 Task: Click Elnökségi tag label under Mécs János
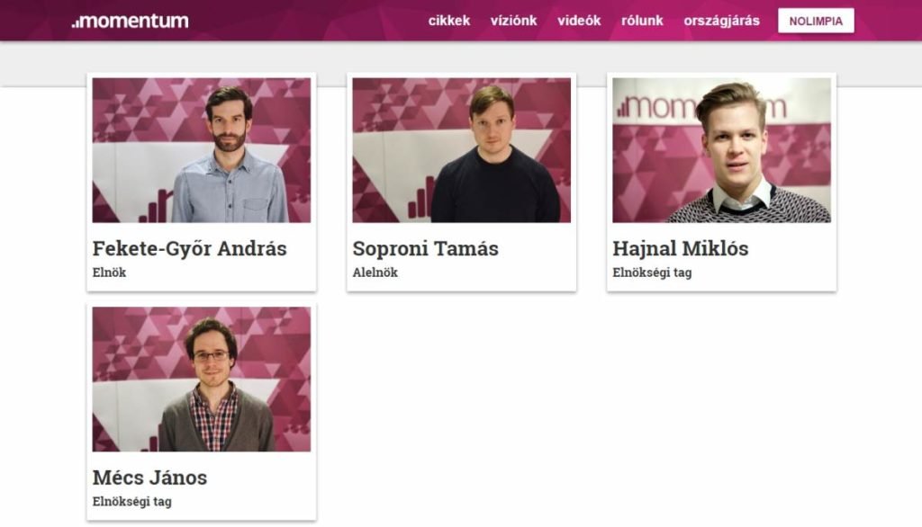point(131,502)
